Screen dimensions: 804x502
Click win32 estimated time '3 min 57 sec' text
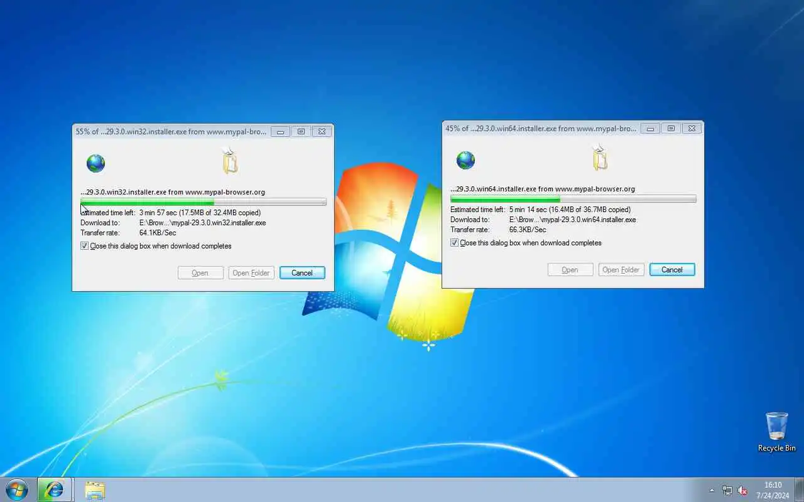click(x=159, y=213)
